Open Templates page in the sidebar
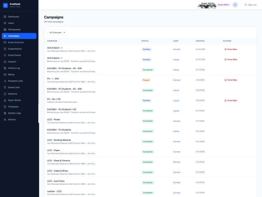Viewport: 262px width, 197px height. [19, 107]
